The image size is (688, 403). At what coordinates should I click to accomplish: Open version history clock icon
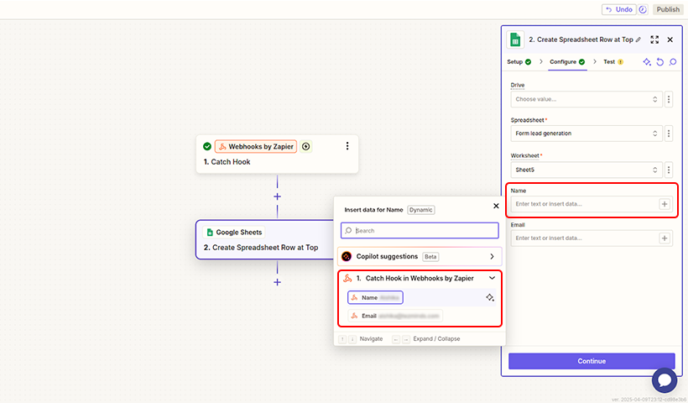pyautogui.click(x=643, y=10)
